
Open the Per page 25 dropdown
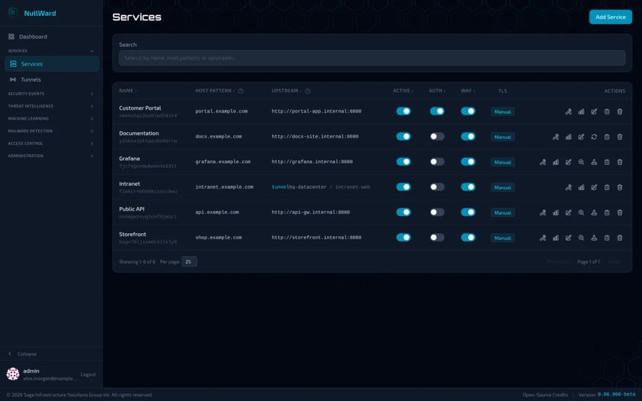189,261
